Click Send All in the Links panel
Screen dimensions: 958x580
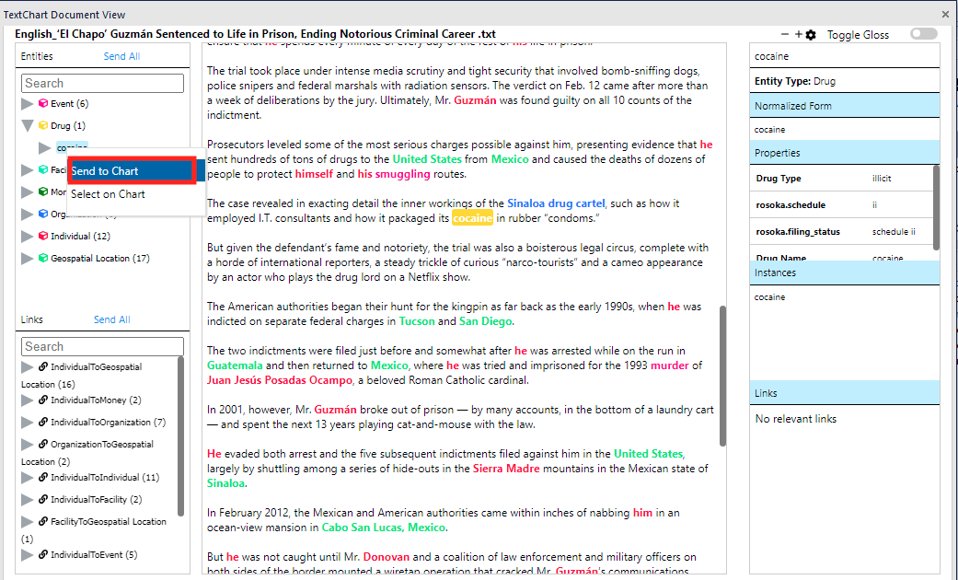pos(112,320)
